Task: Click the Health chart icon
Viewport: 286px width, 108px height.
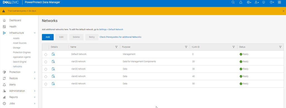Action: coord(4,27)
